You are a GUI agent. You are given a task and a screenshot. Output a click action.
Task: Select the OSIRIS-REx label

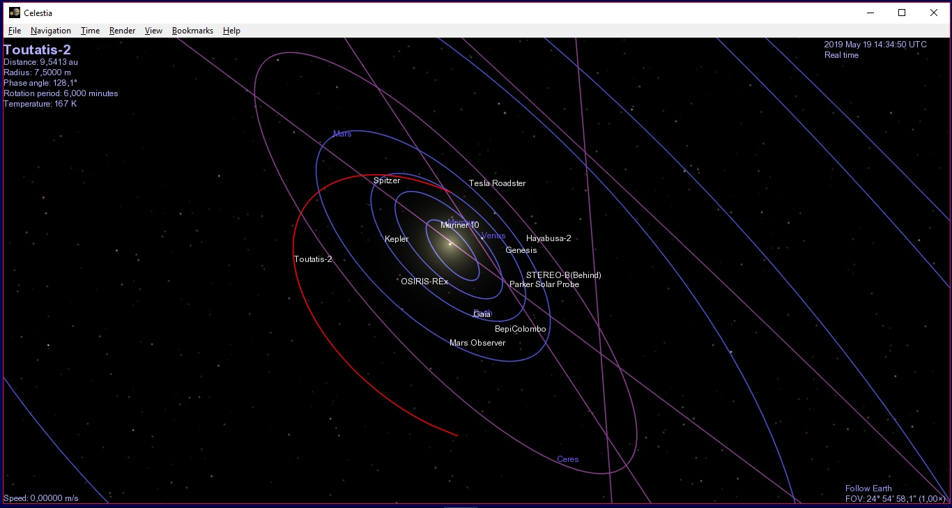point(424,282)
